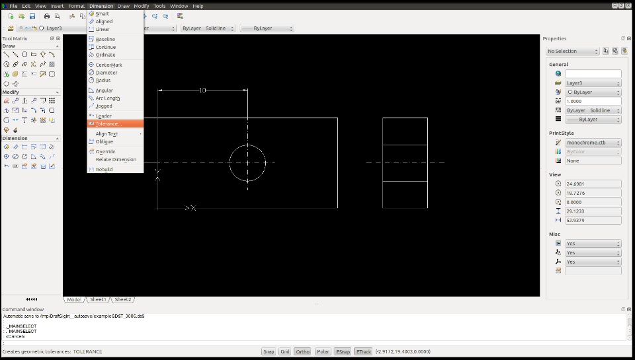Toggle Polar in the status bar

pyautogui.click(x=323, y=351)
